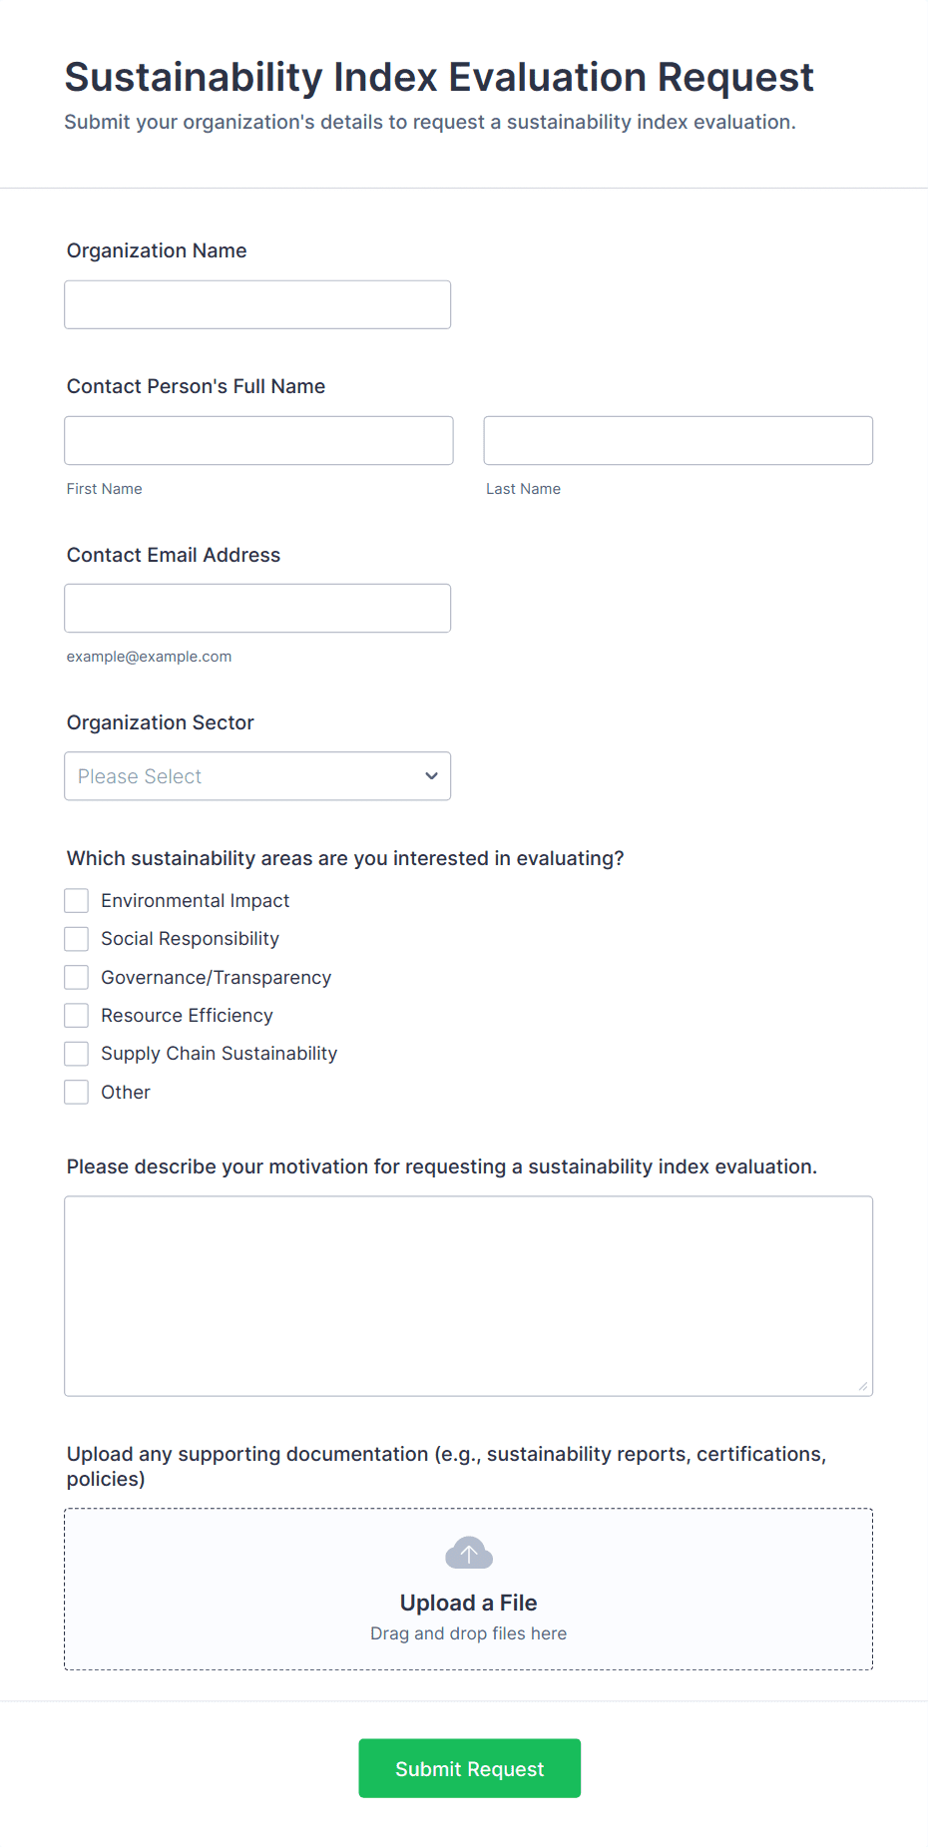Click the Organization Sector dropdown chevron
This screenshot has height=1847, width=928.
(431, 776)
